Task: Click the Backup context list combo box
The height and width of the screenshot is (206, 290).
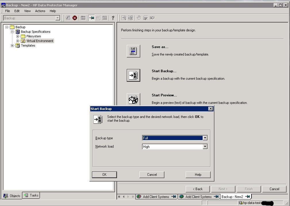Action: pos(31,18)
